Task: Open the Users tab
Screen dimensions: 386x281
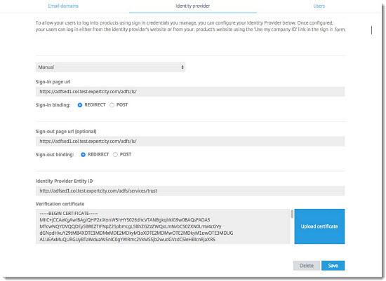Action: click(319, 6)
